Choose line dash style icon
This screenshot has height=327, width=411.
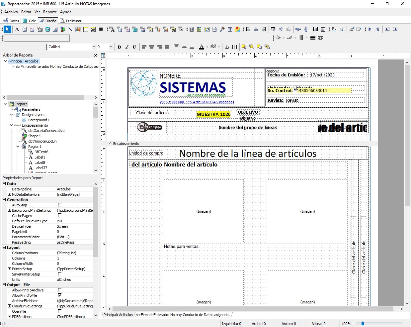(321, 38)
